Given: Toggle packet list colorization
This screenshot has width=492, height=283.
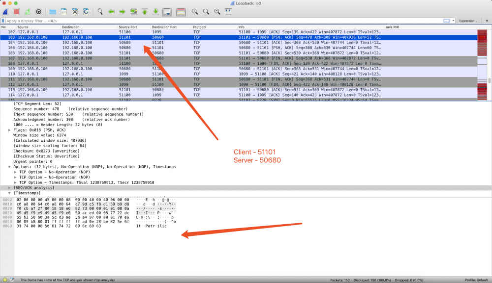Looking at the screenshot, I should coord(181,12).
